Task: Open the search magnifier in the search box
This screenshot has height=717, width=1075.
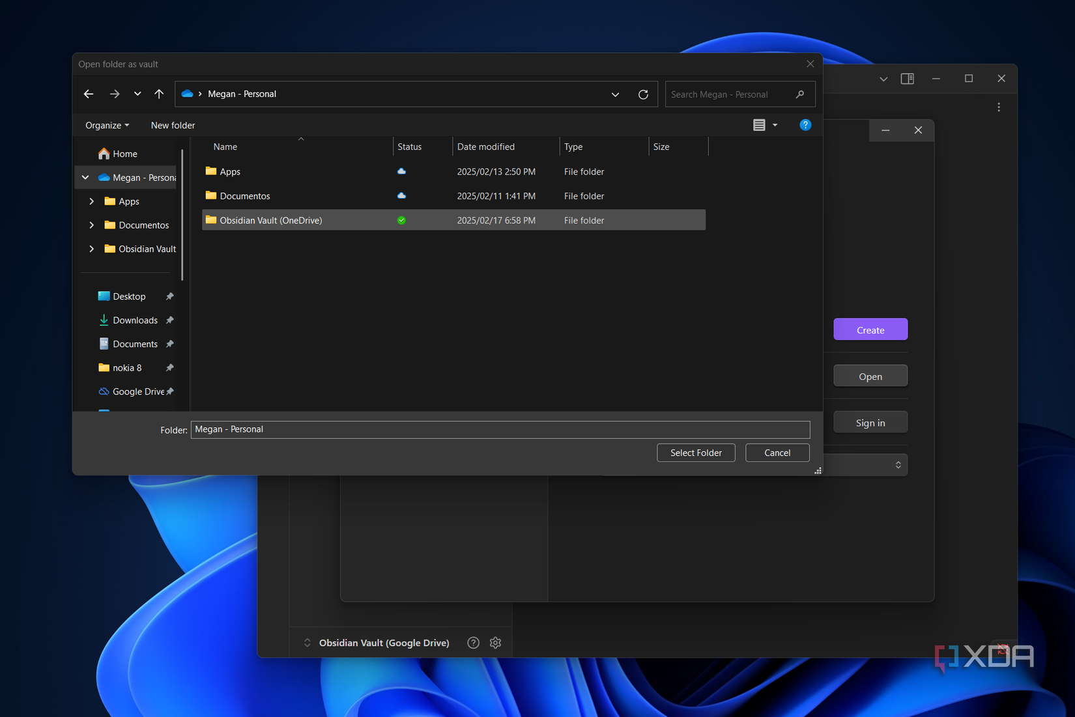Action: [800, 94]
